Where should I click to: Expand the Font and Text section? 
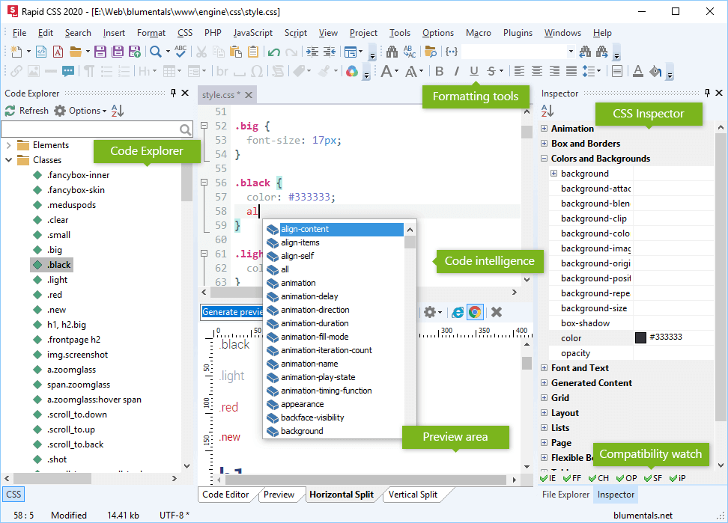544,368
